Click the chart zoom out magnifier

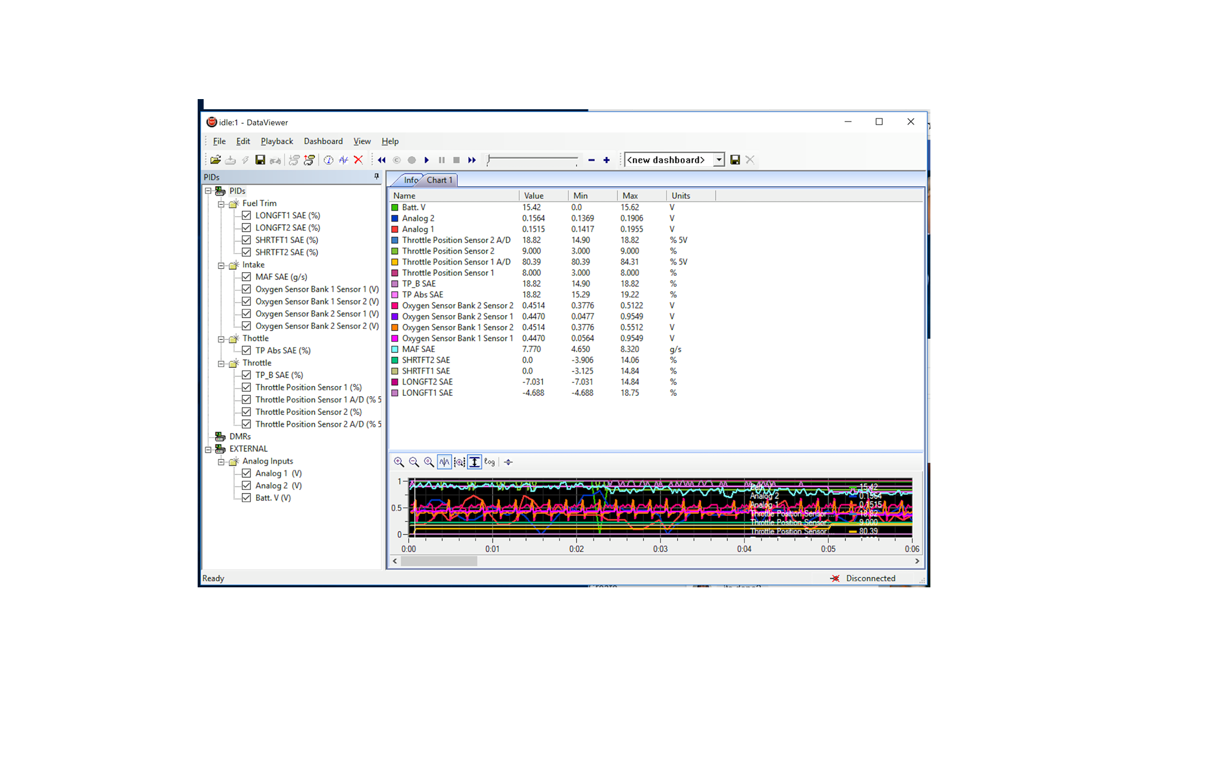[414, 462]
